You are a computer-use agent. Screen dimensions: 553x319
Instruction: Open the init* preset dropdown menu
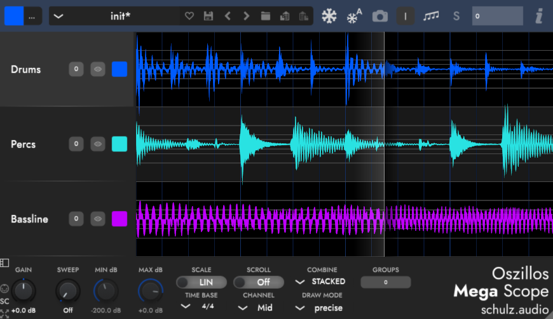[59, 16]
